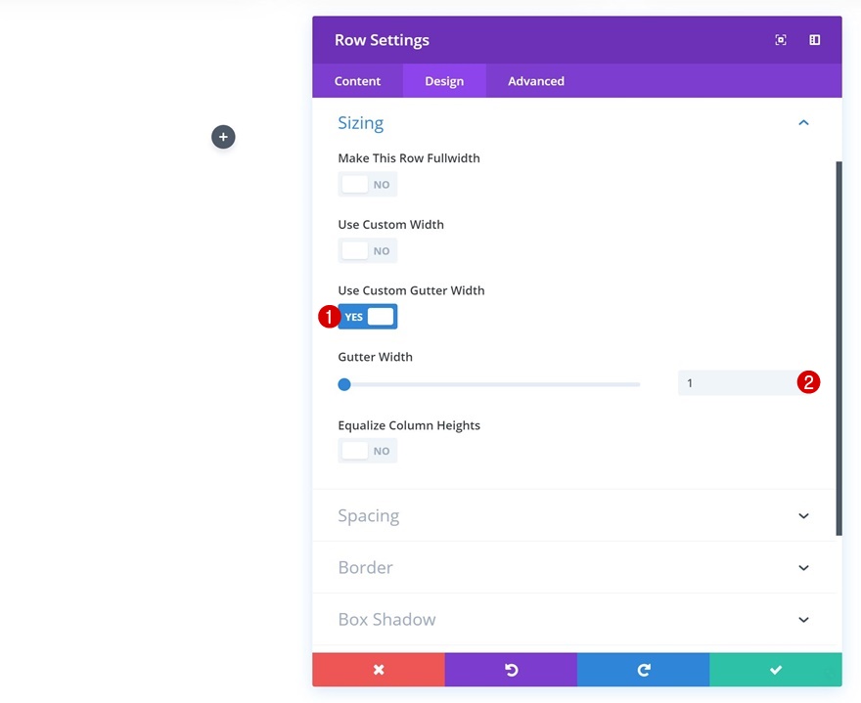Save changes with the green checkmark
This screenshot has width=861, height=703.
[x=775, y=670]
